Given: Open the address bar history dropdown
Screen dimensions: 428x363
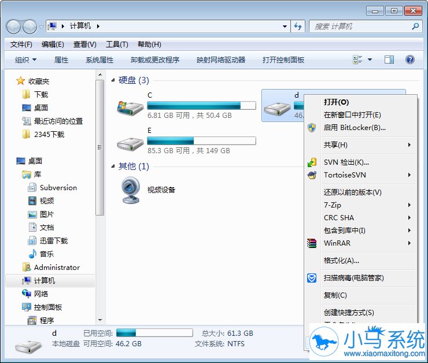Looking at the screenshot, I should (285, 27).
